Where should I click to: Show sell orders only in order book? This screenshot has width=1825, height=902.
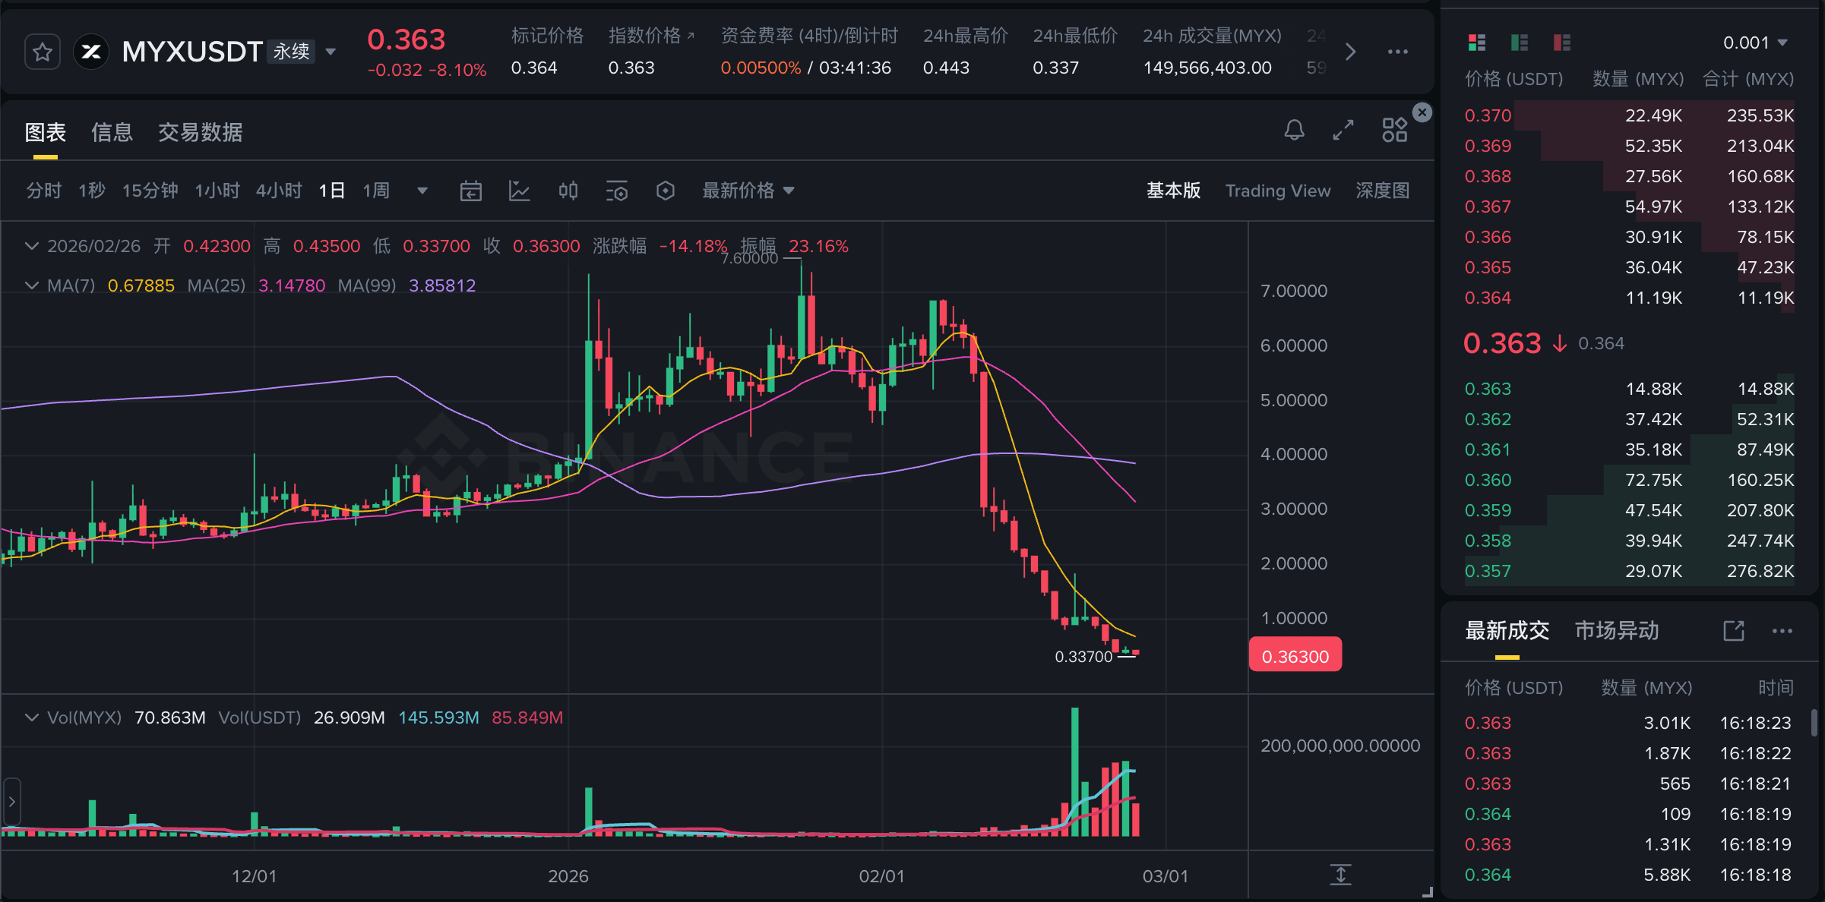point(1562,43)
